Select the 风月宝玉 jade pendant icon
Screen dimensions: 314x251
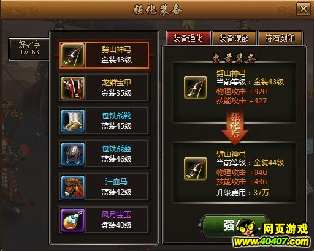pos(73,220)
